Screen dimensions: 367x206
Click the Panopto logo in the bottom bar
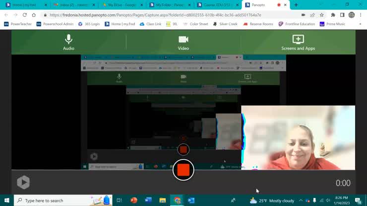[23, 182]
